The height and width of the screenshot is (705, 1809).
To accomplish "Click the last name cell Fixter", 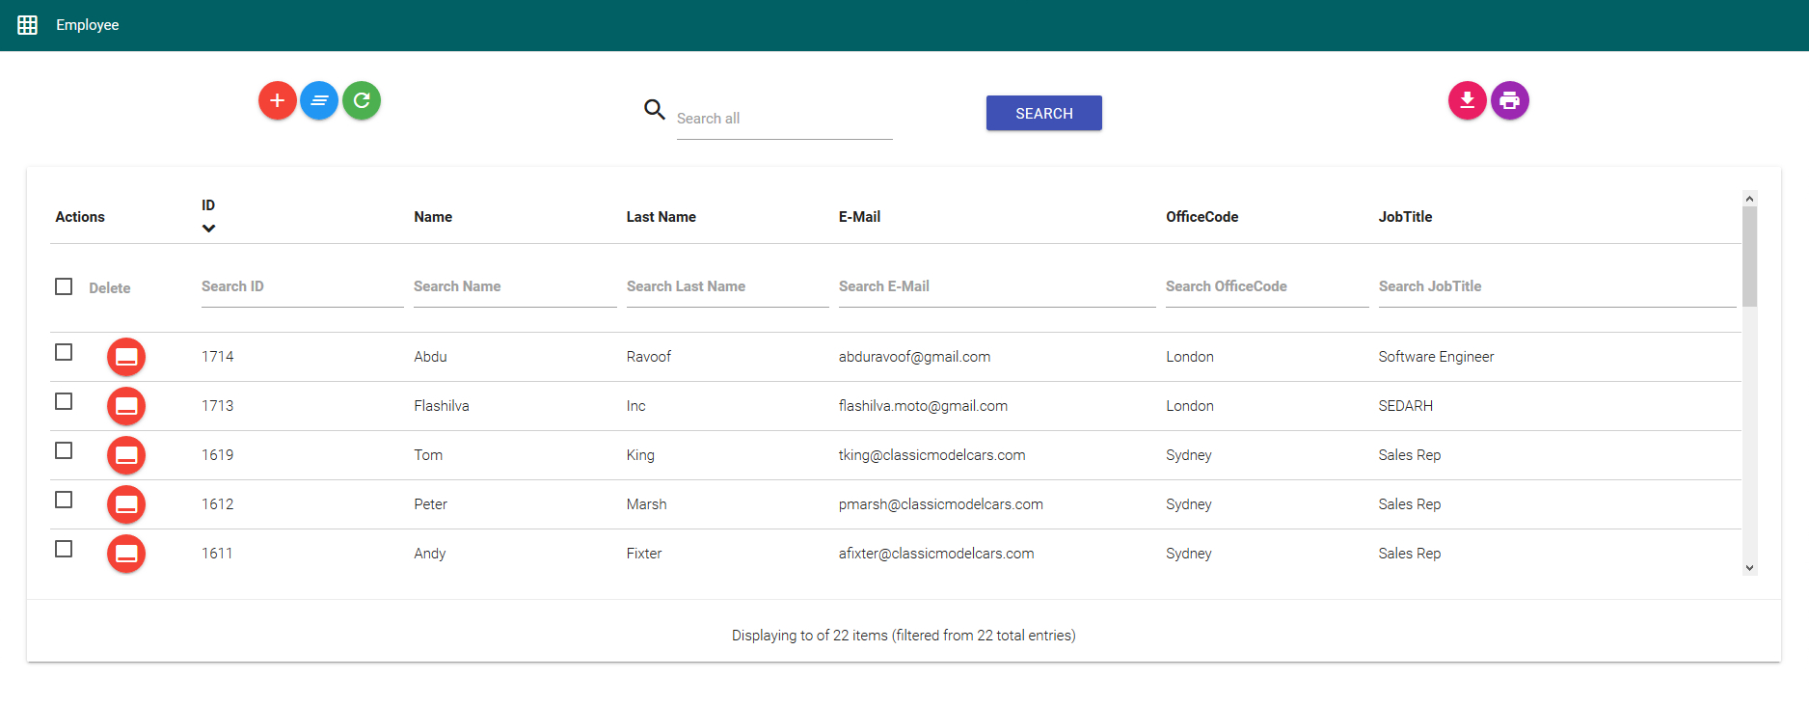I will tap(644, 554).
